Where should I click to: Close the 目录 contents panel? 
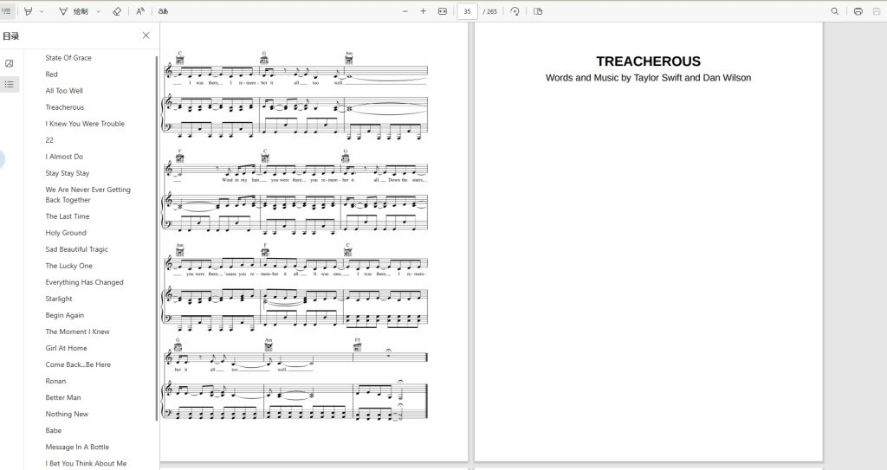click(146, 35)
